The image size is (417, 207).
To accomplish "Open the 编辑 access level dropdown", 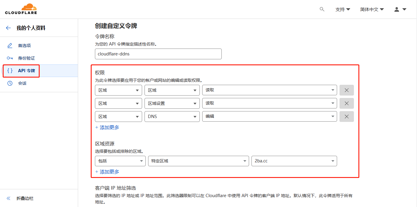I will 269,116.
